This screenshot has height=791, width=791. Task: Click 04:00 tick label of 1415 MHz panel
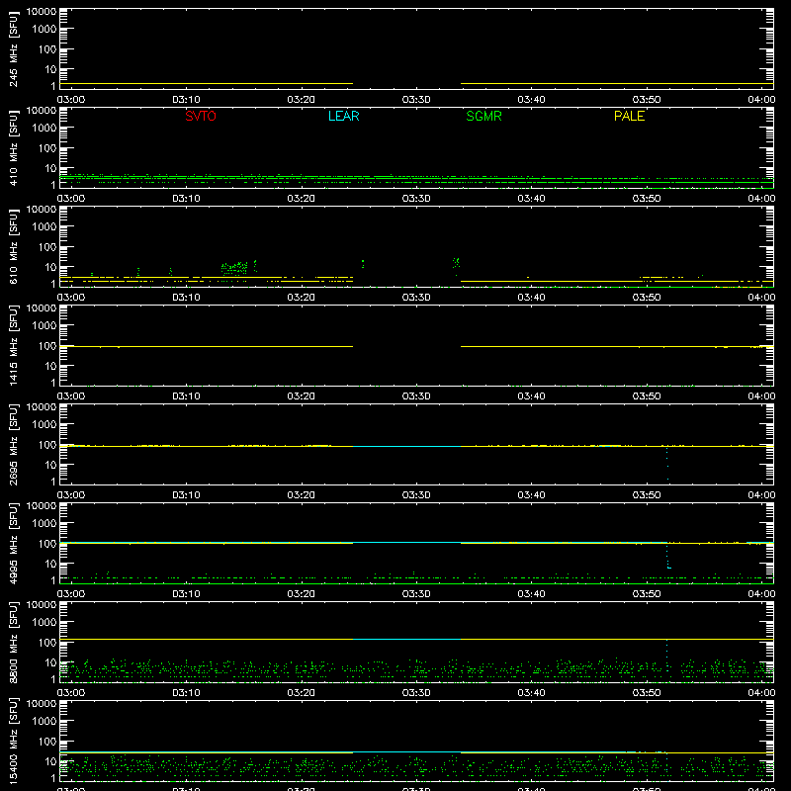[761, 396]
